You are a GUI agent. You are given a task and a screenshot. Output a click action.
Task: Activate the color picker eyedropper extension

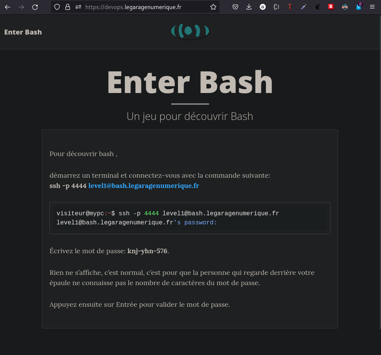coord(303,7)
